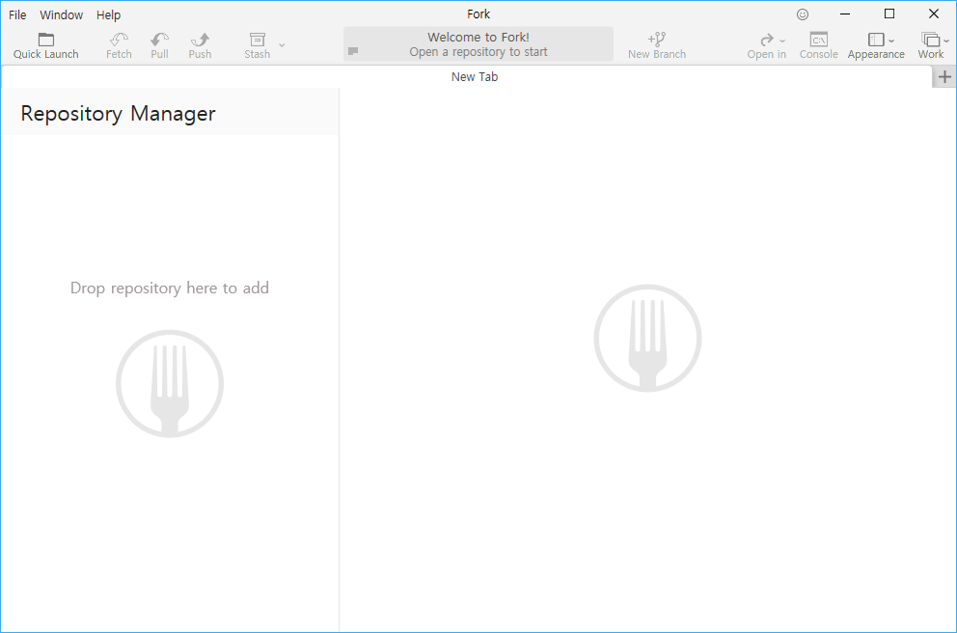
Task: Open the Quick Launch folder icon
Action: pyautogui.click(x=46, y=40)
